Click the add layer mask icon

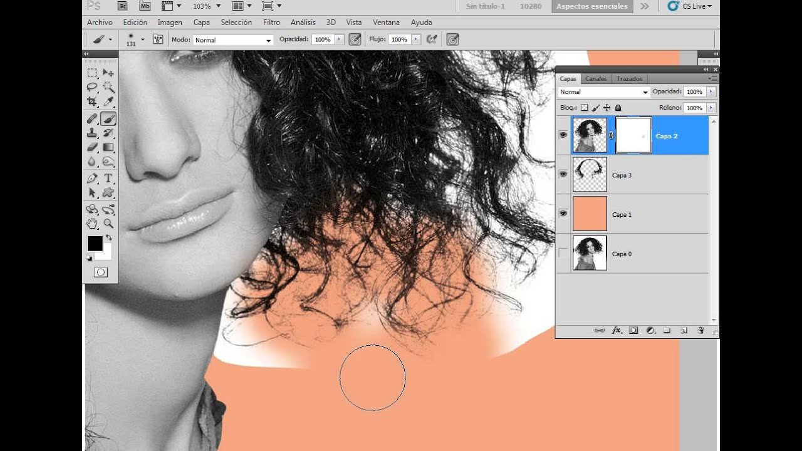(633, 330)
